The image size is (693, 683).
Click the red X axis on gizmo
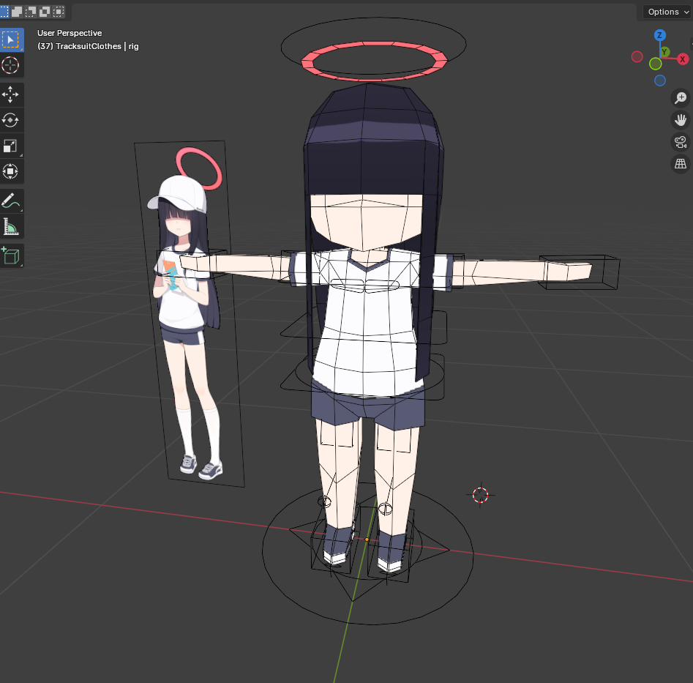coord(683,59)
